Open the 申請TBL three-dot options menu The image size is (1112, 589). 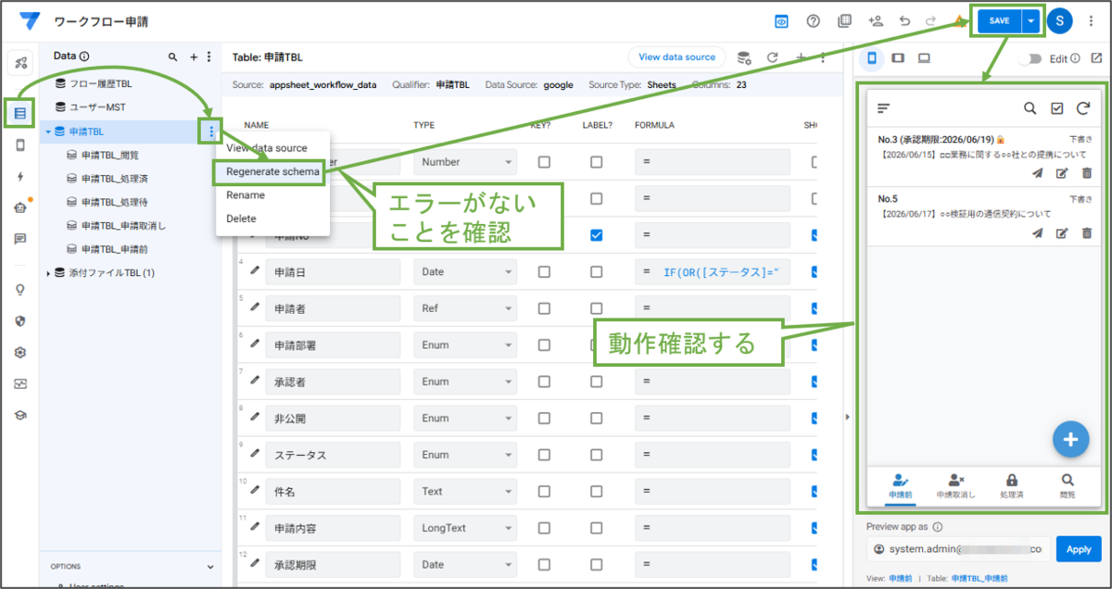tap(211, 132)
